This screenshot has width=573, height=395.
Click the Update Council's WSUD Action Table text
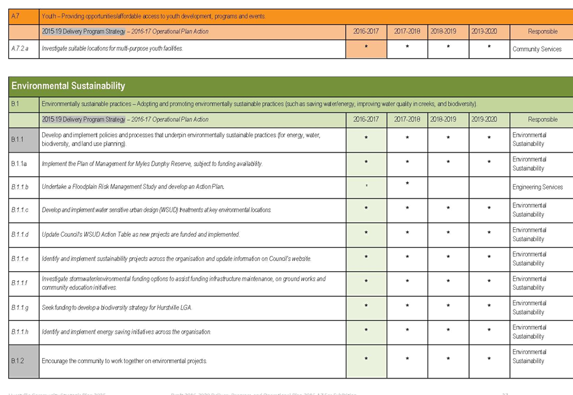tap(141, 235)
